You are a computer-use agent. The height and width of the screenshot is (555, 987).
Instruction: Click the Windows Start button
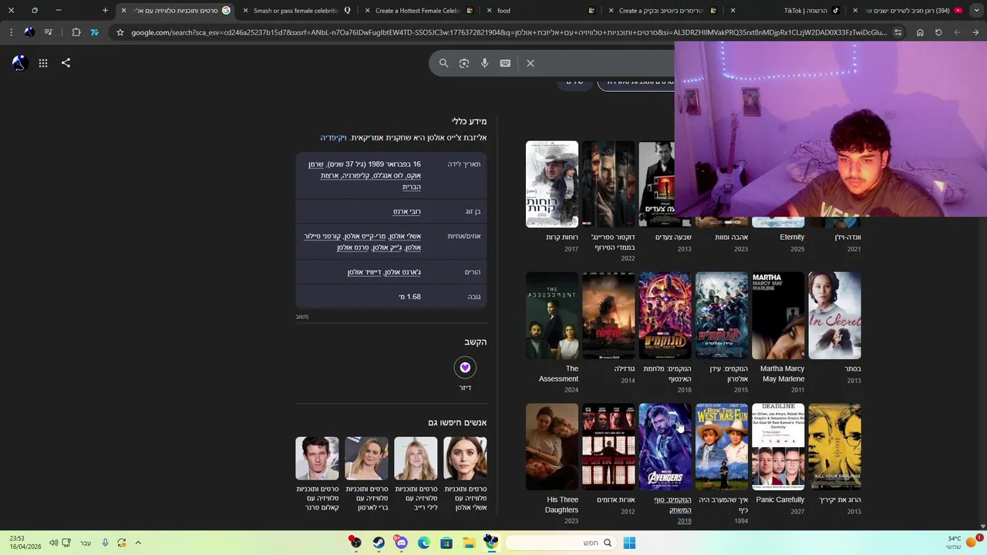tap(629, 543)
